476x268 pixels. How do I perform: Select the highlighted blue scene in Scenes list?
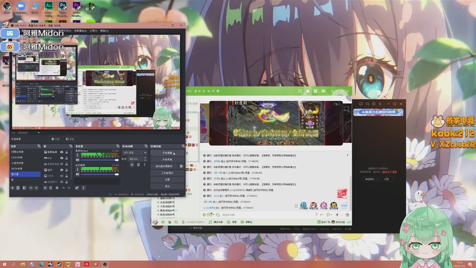point(25,174)
